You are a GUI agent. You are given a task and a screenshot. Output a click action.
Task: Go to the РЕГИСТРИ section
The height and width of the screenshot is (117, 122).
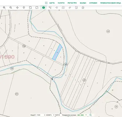tap(72, 3)
